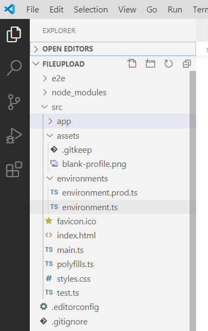This screenshot has height=331, width=208.
Task: Open the View menu
Action: point(127,10)
